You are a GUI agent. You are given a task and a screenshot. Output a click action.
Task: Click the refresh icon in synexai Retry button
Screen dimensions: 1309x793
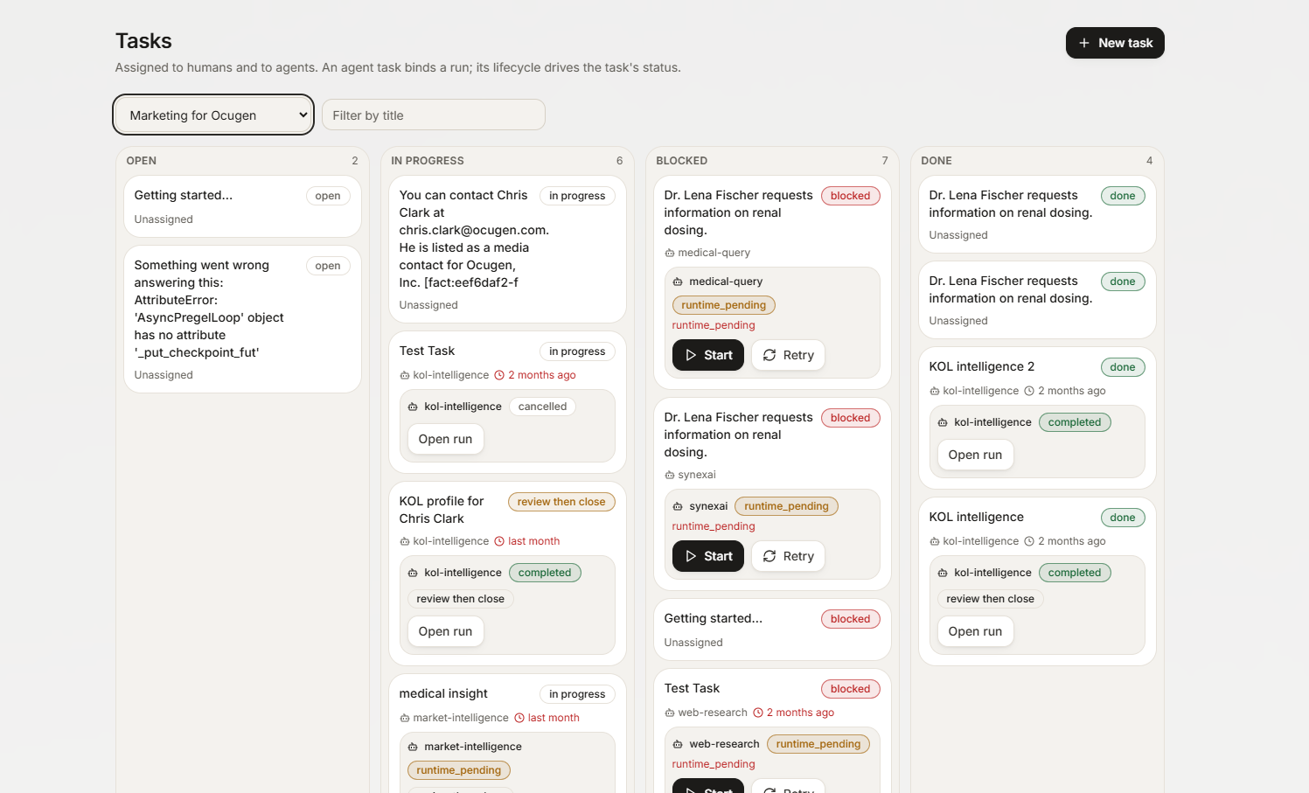[769, 556]
